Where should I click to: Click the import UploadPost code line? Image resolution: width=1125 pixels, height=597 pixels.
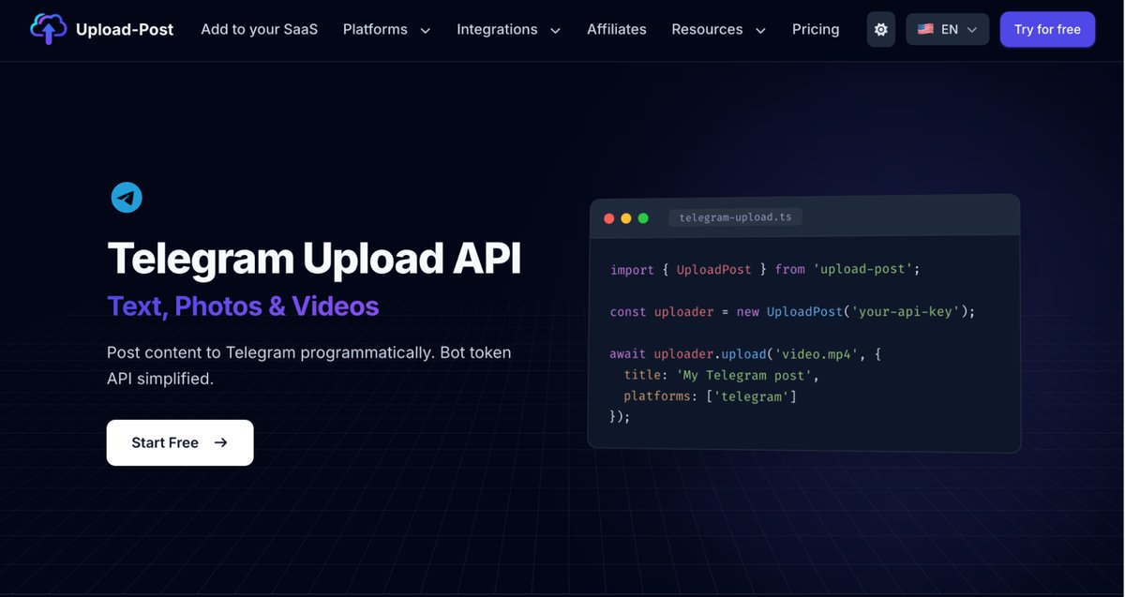click(765, 270)
